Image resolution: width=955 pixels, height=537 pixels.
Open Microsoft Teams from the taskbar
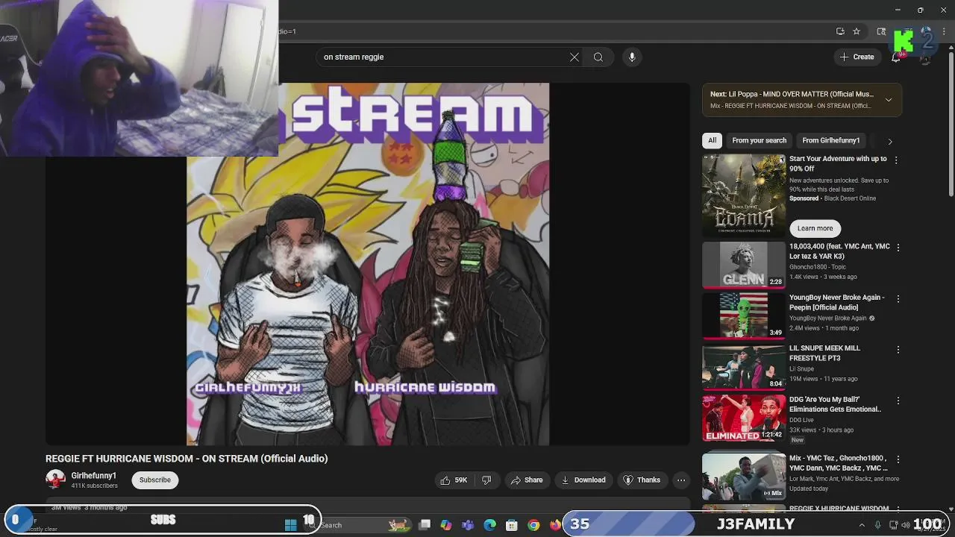[468, 525]
